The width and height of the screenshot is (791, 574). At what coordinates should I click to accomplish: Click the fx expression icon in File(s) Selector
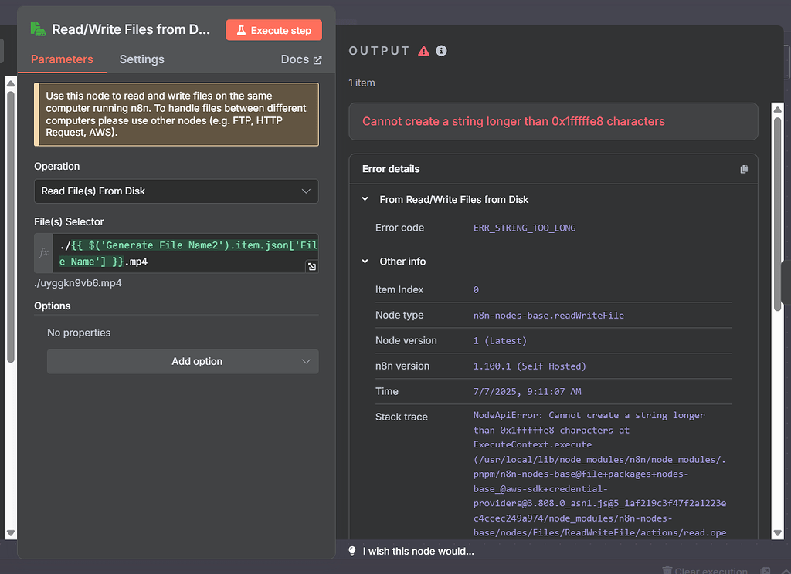(44, 253)
